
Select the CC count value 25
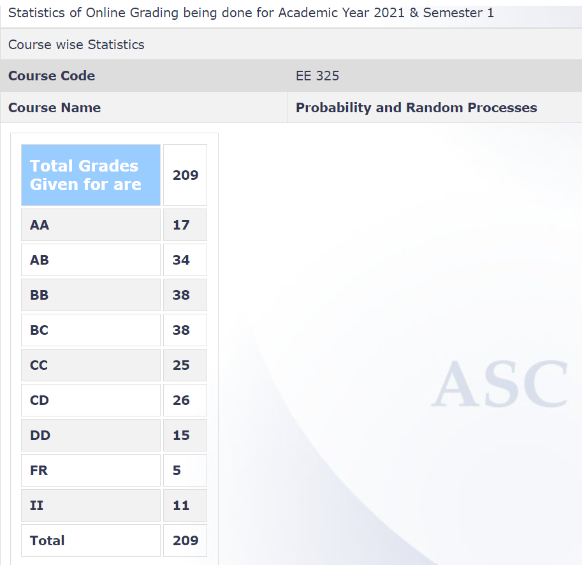click(x=185, y=365)
